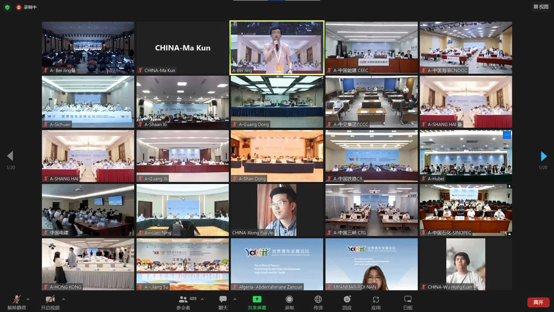Click the record icon in toolbar
This screenshot has width=554, height=312.
[289, 299]
